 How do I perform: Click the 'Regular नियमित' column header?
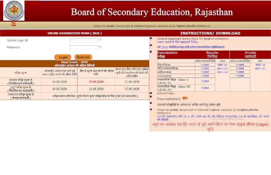[x=212, y=54]
